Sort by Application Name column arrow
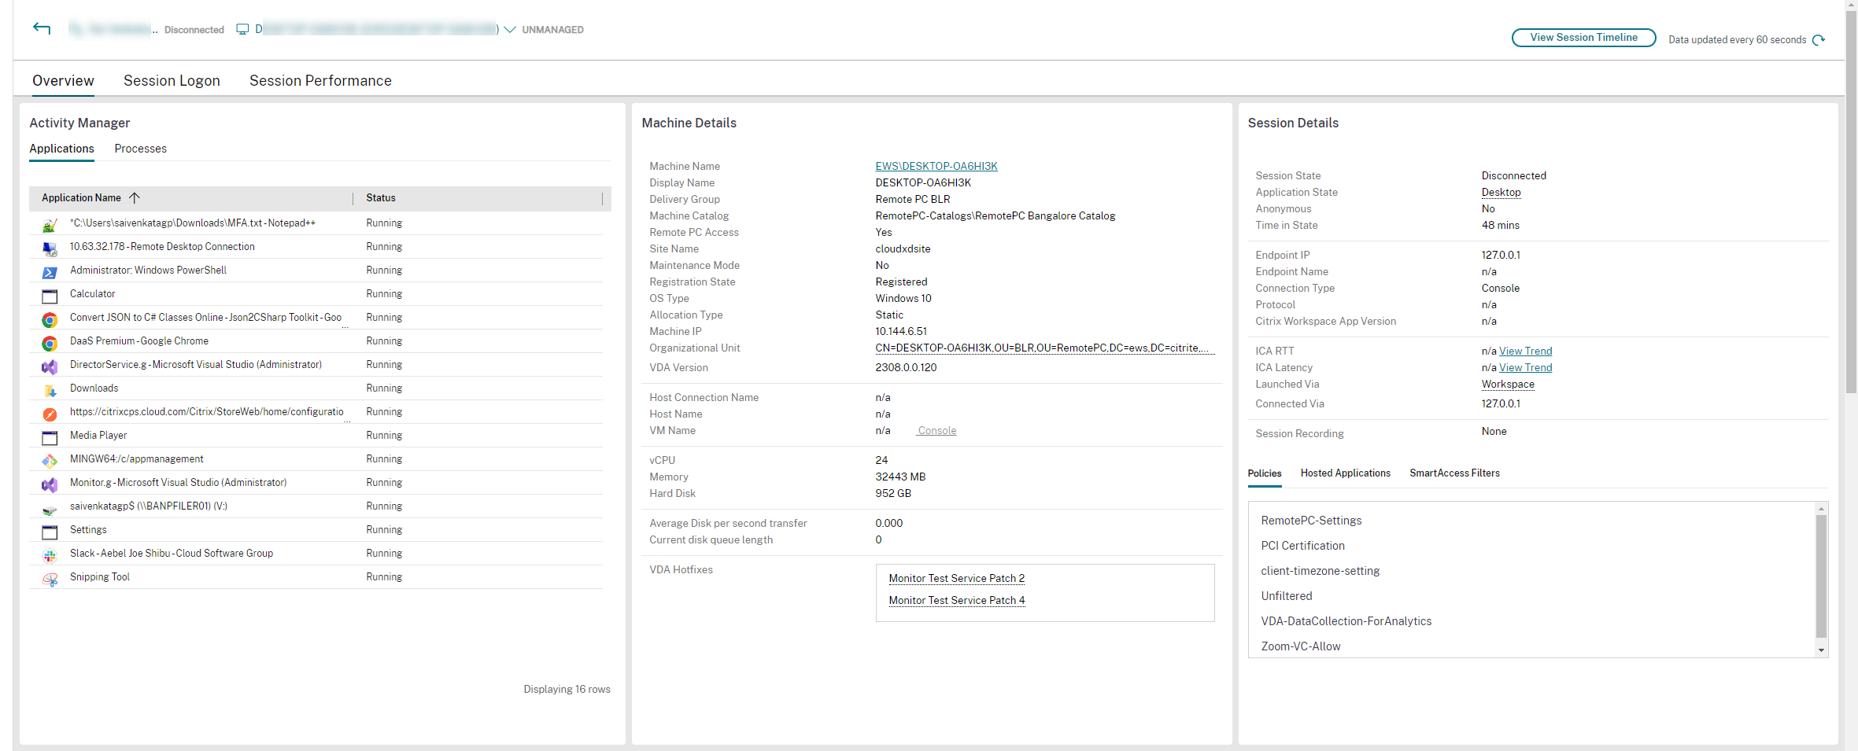The height and width of the screenshot is (751, 1858). [135, 198]
